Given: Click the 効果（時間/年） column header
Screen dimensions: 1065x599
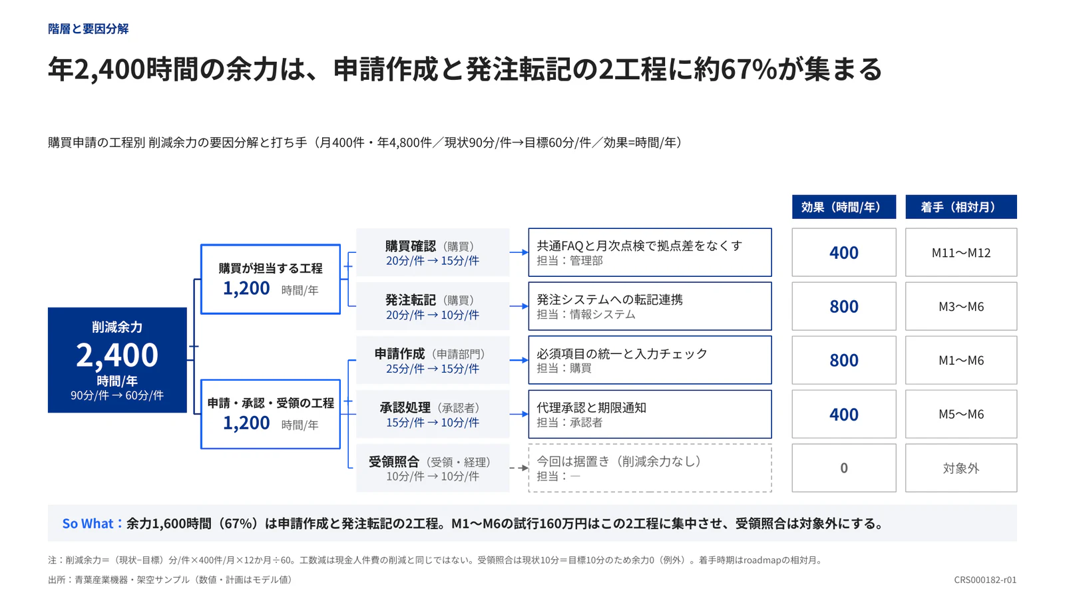Looking at the screenshot, I should point(844,207).
